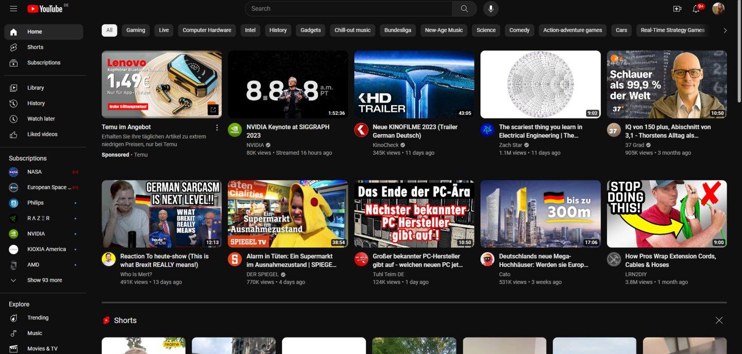Open RAZER channel subscription
Viewport: 742px width, 354px height.
[44, 218]
